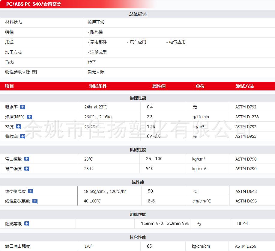The width and height of the screenshot is (275, 251).
Task: Click the plus icon beside 弯曲强度
Action: 27,169
